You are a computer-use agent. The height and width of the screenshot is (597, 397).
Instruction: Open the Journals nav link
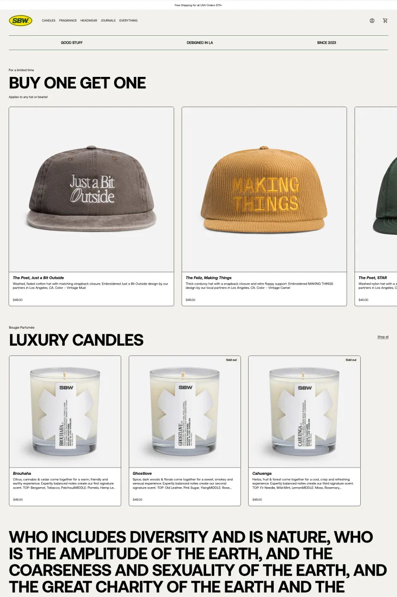(108, 21)
